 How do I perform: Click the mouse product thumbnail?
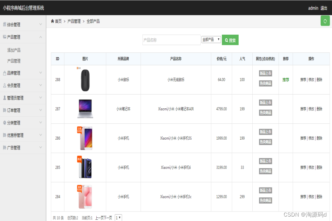[85, 80]
